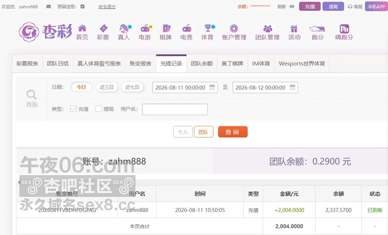Open the 嗨跑分 hi icon

[x=344, y=29]
